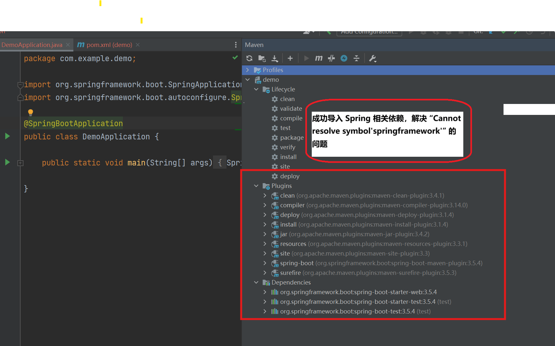Select the spring-boot-test:3.5.4 dependency
The image size is (555, 346).
pyautogui.click(x=351, y=311)
